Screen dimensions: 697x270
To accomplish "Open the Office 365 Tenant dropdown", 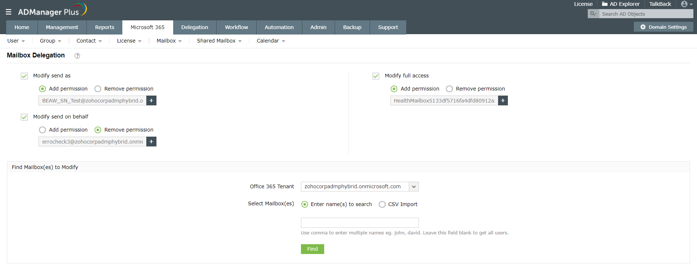I will click(414, 186).
